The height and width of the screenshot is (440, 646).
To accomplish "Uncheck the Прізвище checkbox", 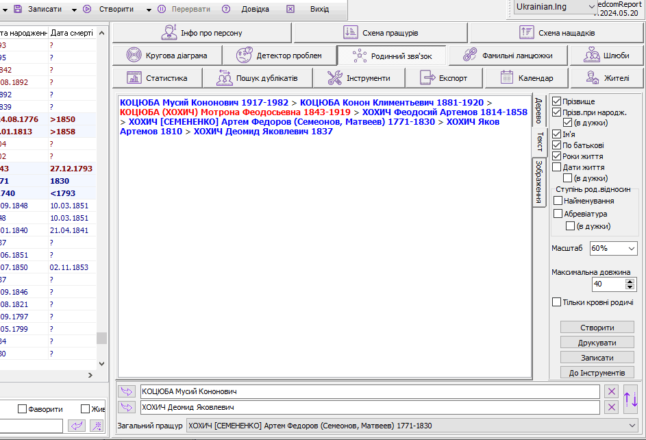I will [557, 101].
